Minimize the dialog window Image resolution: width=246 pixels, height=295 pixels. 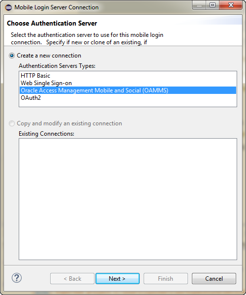(199, 5)
